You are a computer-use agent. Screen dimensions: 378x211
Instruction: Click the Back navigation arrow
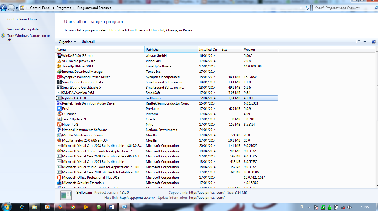(4, 8)
